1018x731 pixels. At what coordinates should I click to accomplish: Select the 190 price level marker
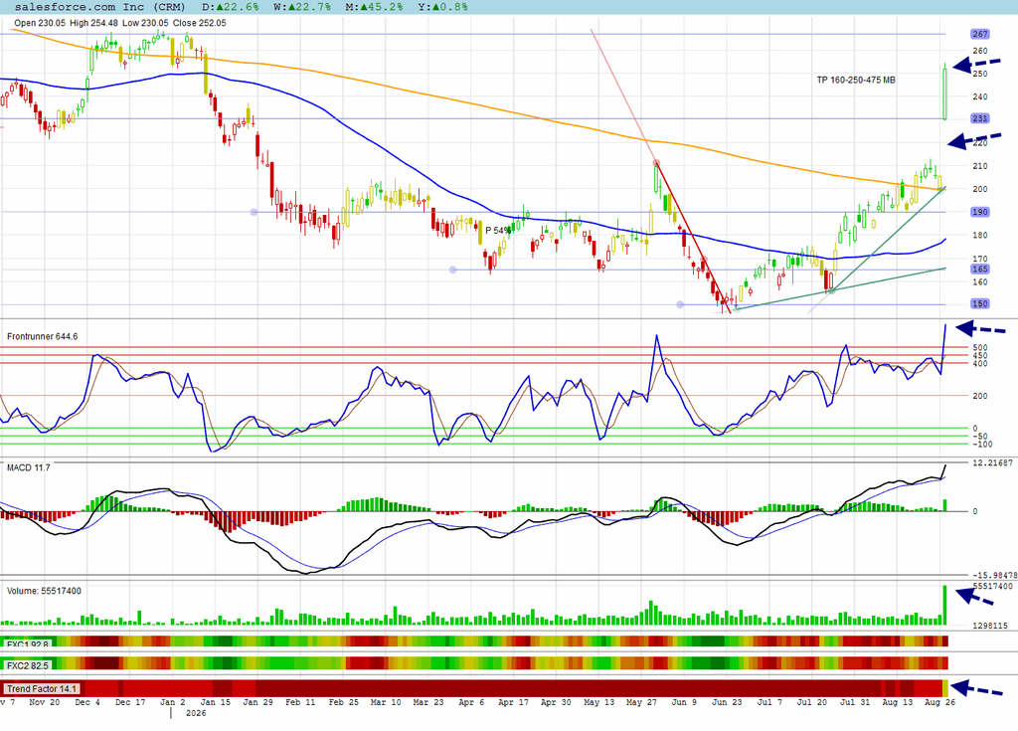pyautogui.click(x=979, y=212)
